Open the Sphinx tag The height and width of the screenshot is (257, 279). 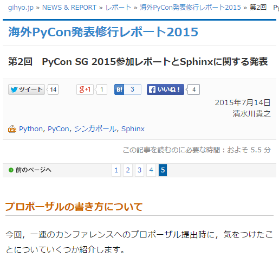click(133, 129)
